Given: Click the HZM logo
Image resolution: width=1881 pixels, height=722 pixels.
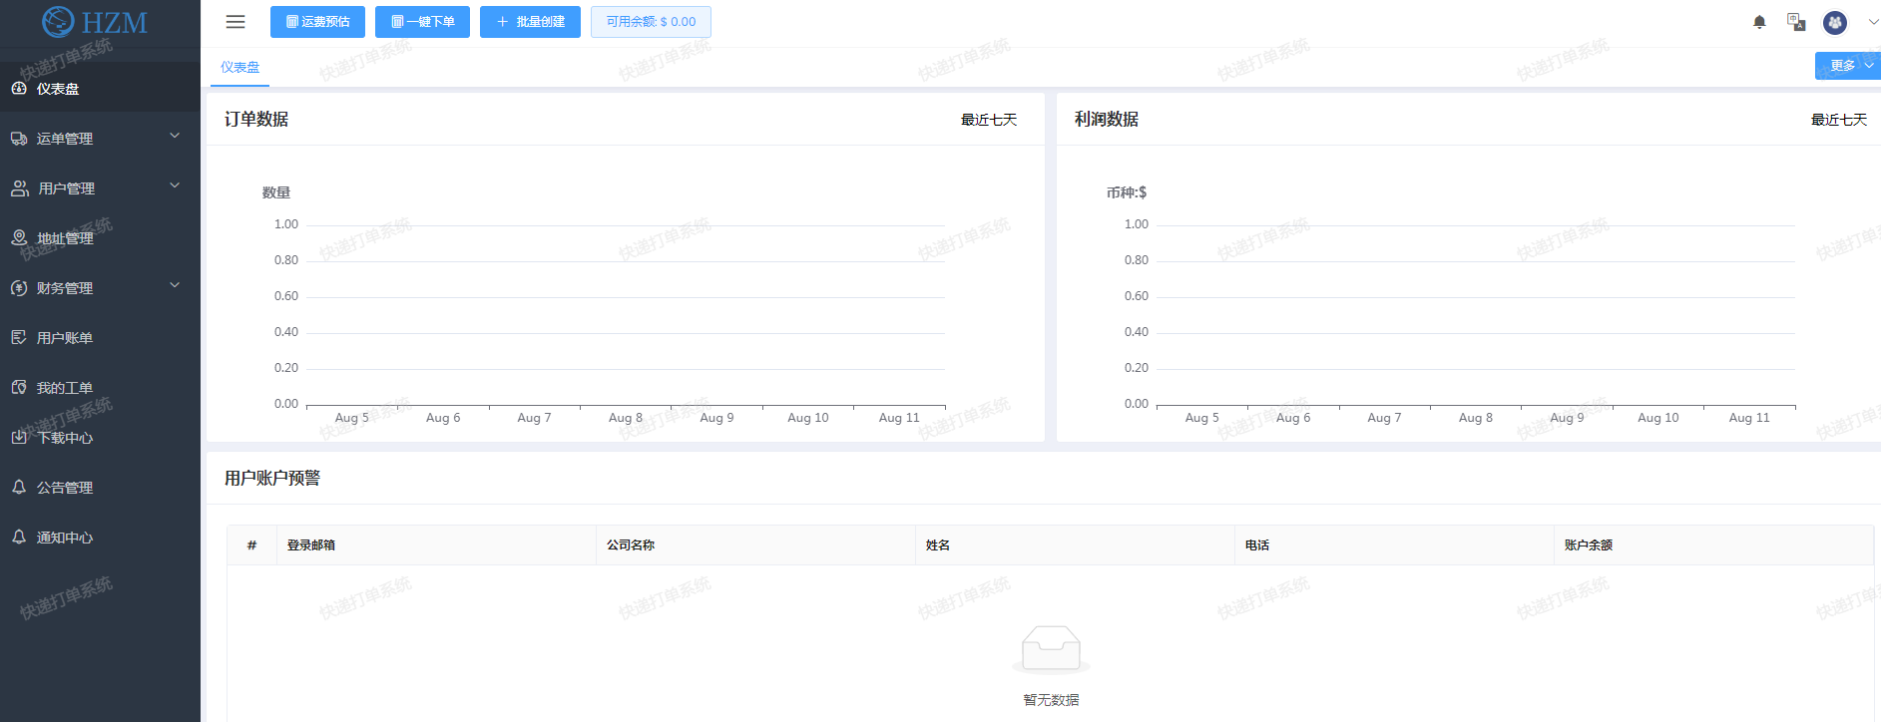Looking at the screenshot, I should 96,22.
